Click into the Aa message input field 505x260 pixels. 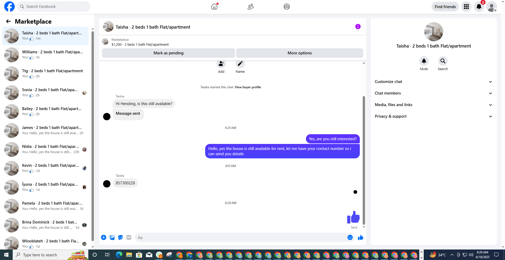[x=245, y=237]
